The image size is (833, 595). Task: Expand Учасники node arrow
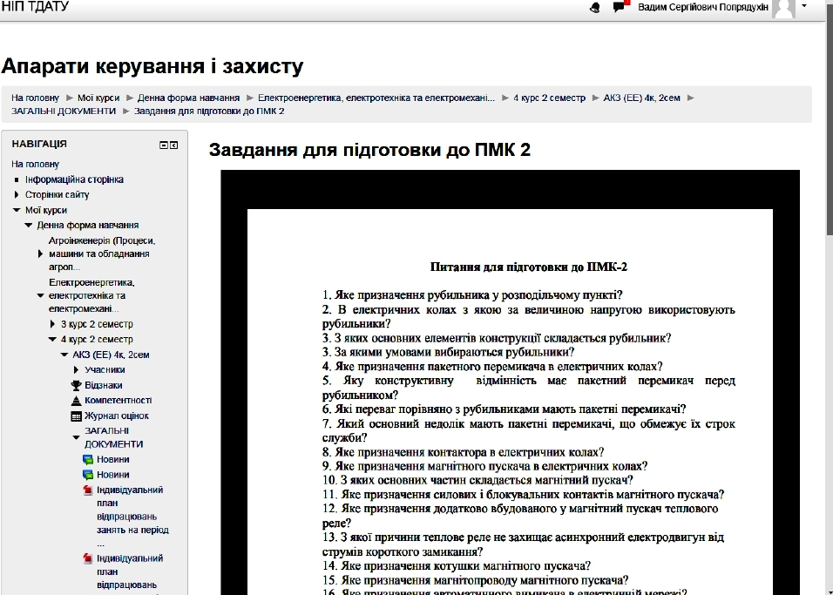(x=76, y=369)
